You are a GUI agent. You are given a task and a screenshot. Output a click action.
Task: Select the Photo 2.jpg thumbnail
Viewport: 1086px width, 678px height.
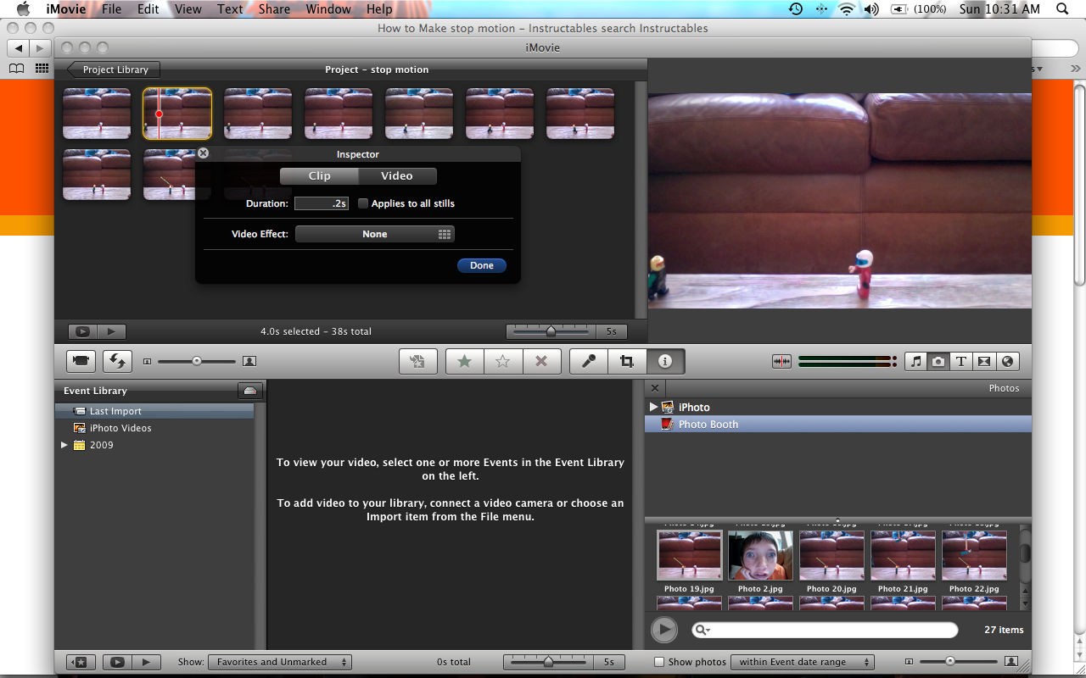tap(761, 556)
